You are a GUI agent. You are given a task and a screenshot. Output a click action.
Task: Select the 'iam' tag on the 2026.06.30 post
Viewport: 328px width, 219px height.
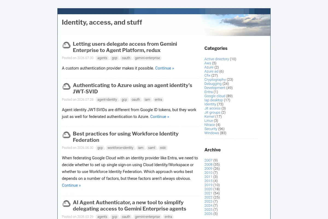click(x=140, y=148)
